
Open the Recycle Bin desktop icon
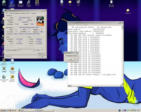136,103
